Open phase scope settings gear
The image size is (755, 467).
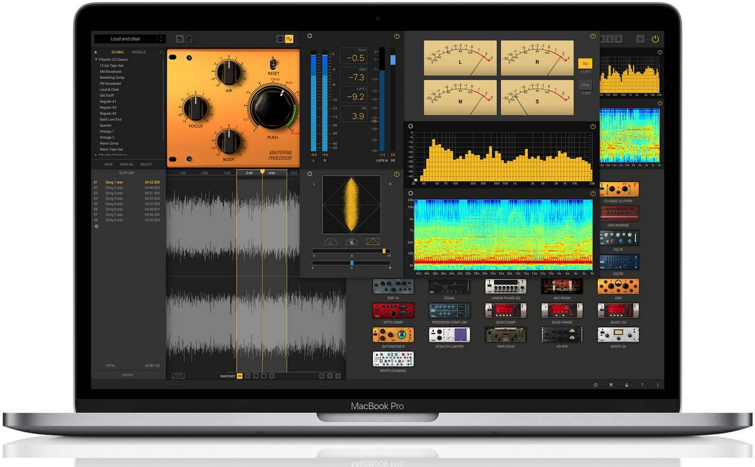[310, 173]
